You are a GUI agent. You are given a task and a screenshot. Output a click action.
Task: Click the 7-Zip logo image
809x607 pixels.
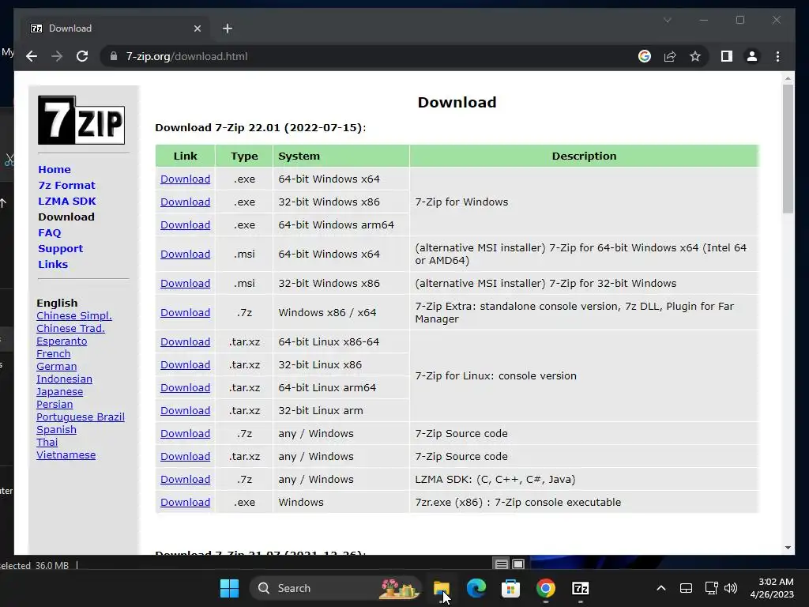click(81, 120)
